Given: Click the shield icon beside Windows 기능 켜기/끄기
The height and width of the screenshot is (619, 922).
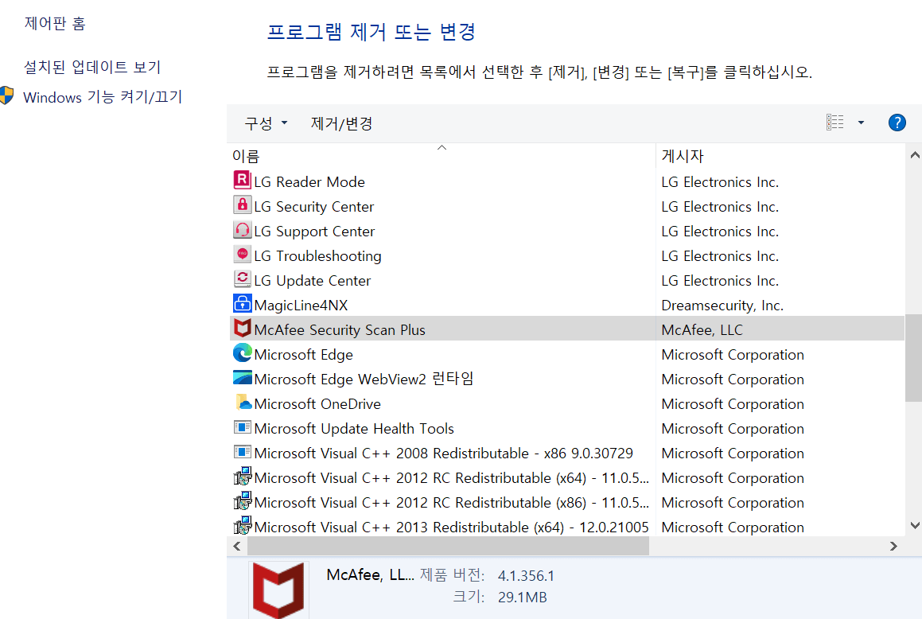Looking at the screenshot, I should tap(7, 95).
